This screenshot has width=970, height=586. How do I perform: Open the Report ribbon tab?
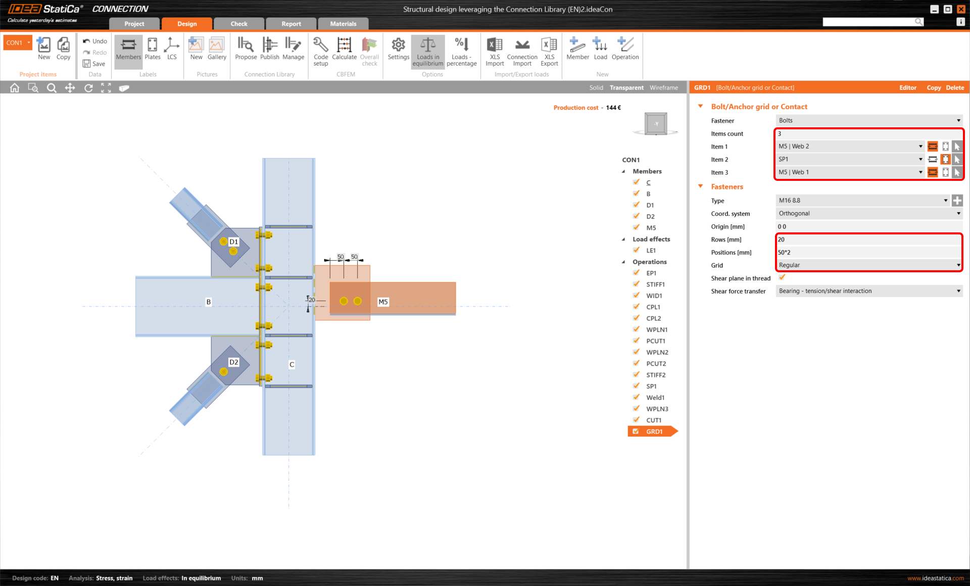[x=291, y=23]
